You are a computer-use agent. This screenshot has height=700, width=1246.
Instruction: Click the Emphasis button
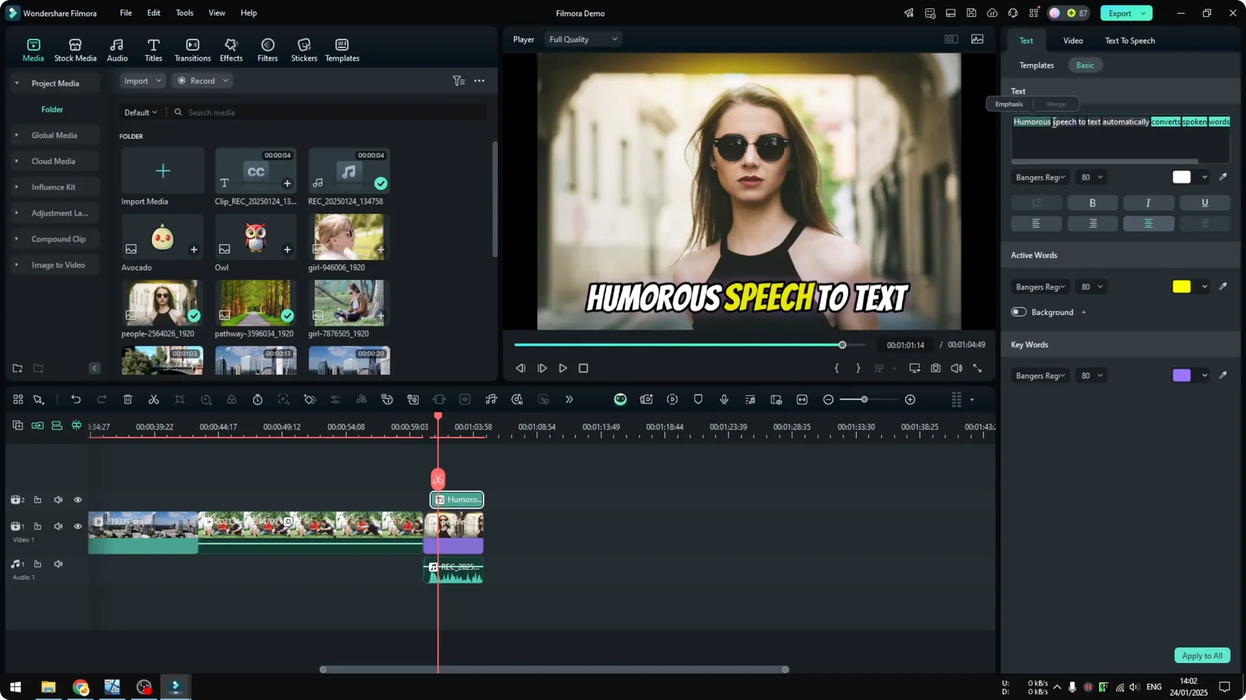(1009, 104)
